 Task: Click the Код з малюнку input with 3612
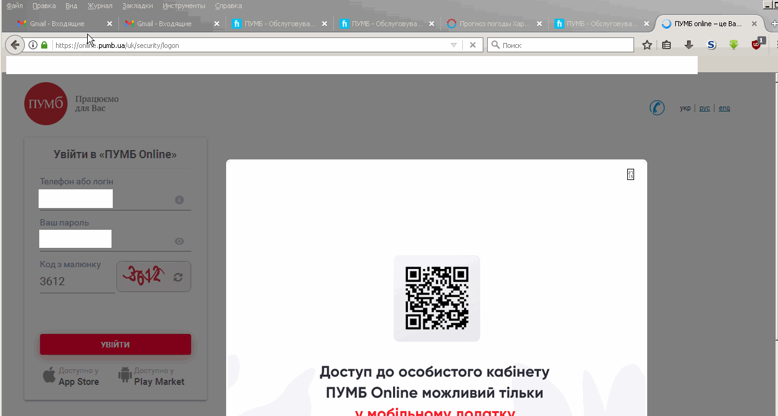pyautogui.click(x=77, y=281)
